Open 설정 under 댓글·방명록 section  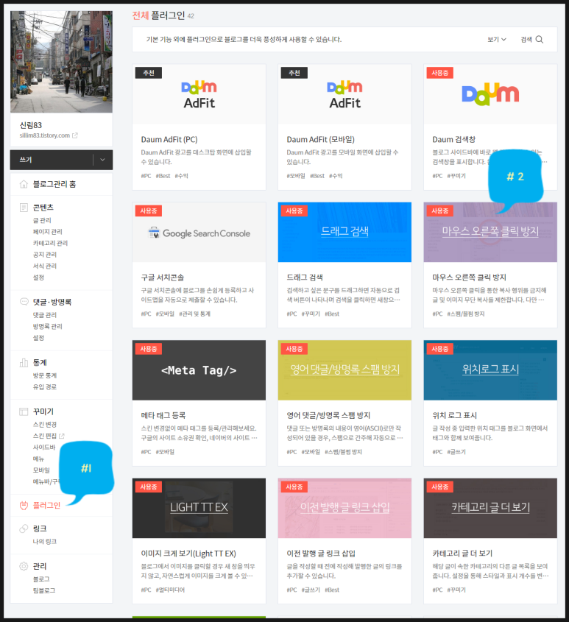[38, 338]
